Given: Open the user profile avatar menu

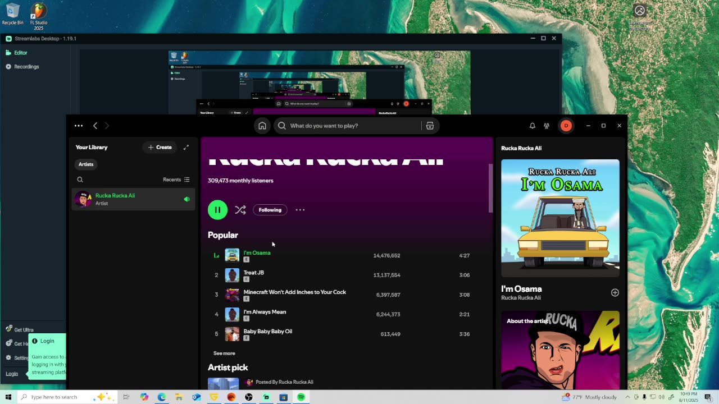Looking at the screenshot, I should 566,126.
